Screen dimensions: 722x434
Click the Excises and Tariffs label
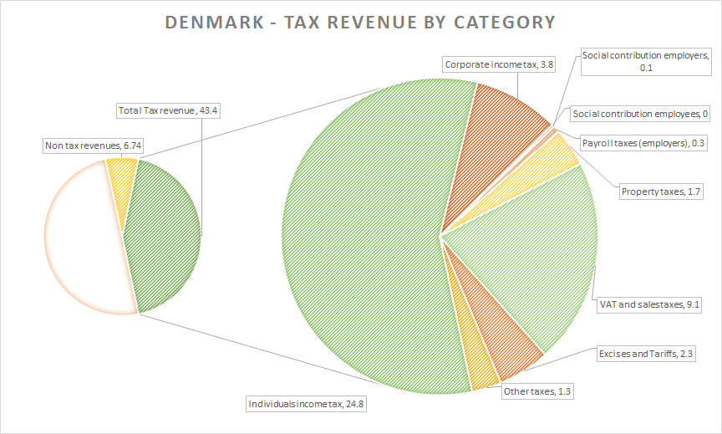point(645,354)
